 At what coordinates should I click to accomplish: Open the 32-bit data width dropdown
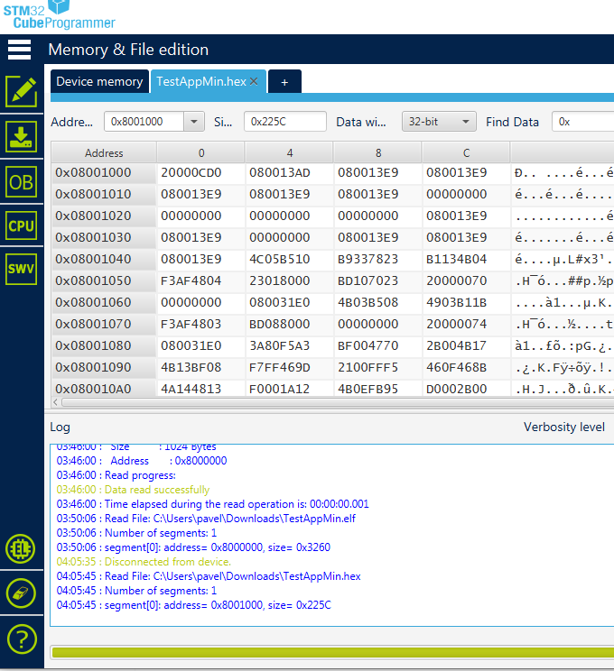point(439,122)
